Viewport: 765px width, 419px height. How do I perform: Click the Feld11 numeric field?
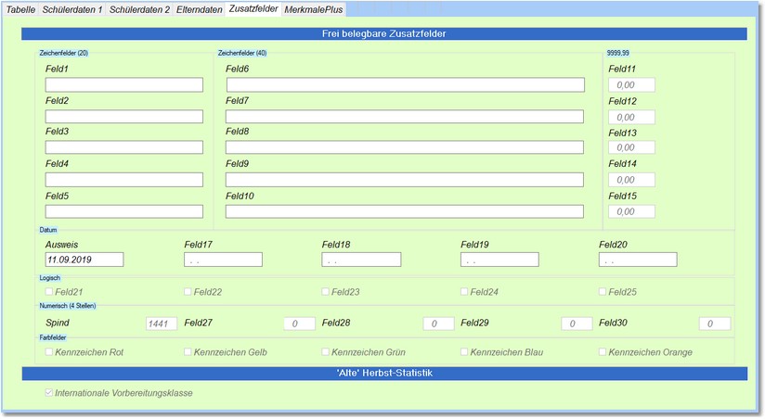pyautogui.click(x=631, y=85)
